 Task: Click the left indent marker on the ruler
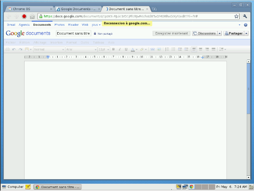(x=48, y=57)
